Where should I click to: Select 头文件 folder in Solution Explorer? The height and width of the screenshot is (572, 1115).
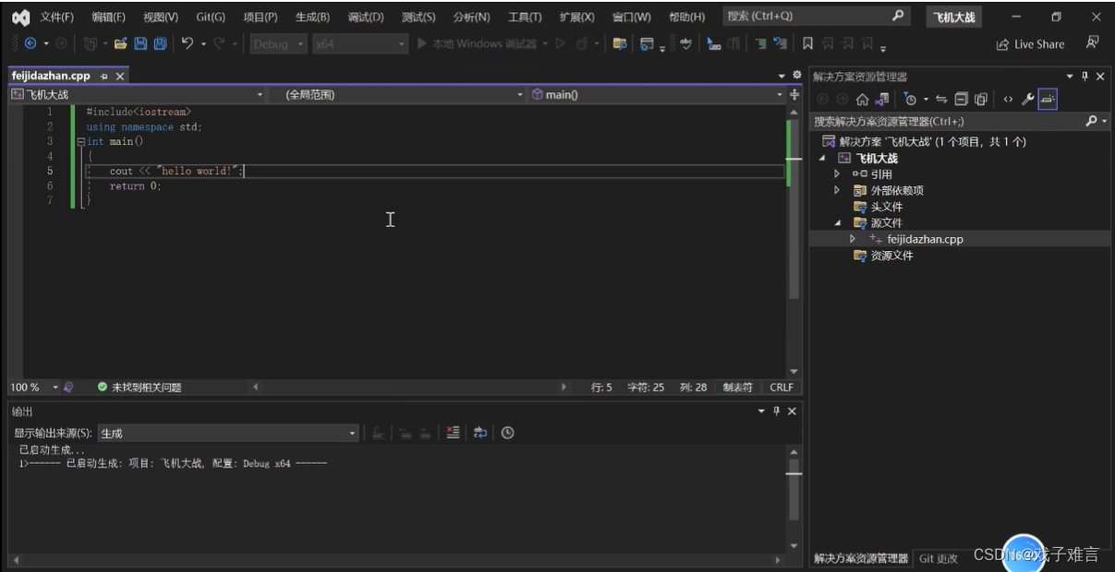(x=886, y=207)
